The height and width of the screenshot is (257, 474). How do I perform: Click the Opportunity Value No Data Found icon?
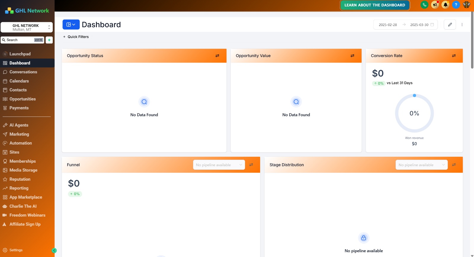pos(296,102)
